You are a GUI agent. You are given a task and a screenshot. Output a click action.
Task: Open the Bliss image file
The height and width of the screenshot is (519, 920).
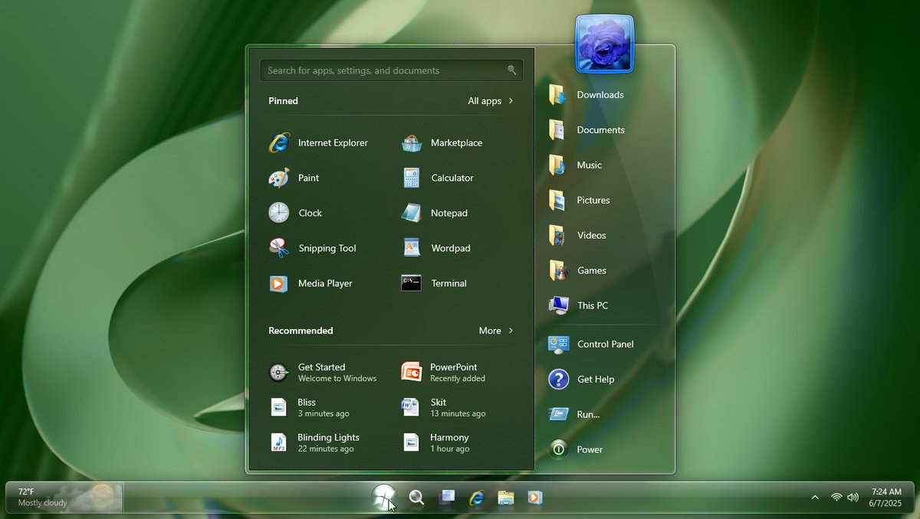tap(309, 407)
